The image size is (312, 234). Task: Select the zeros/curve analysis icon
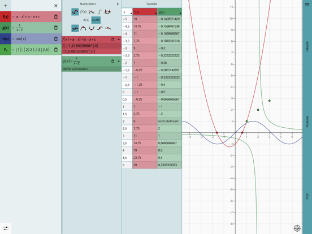[75, 12]
